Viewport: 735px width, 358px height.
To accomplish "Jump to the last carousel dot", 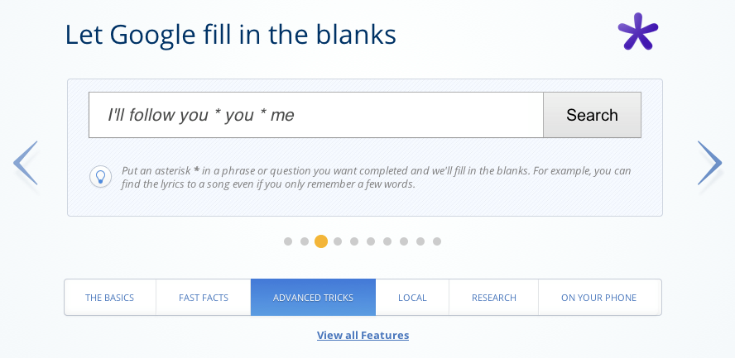I will pos(437,241).
